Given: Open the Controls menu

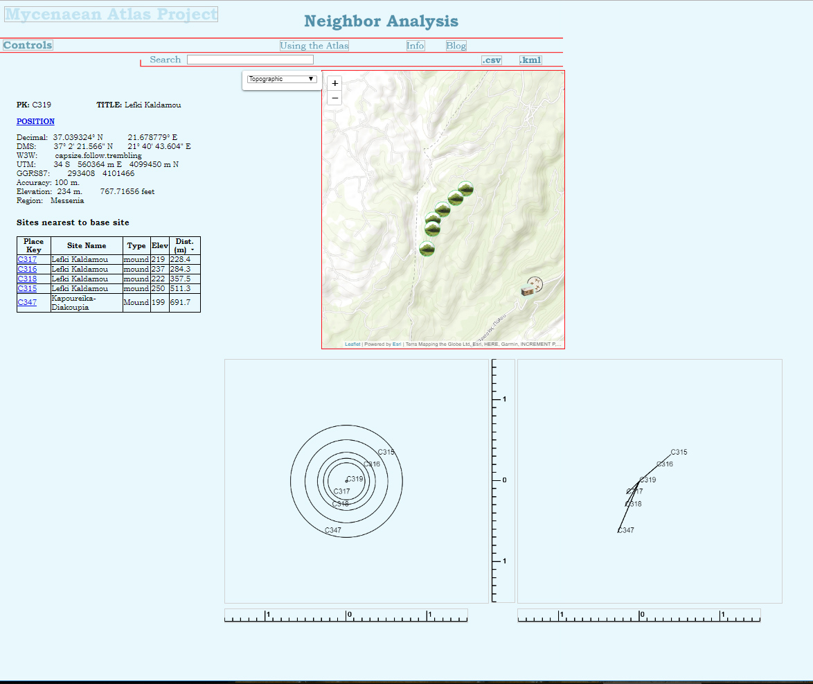Looking at the screenshot, I should tap(28, 45).
